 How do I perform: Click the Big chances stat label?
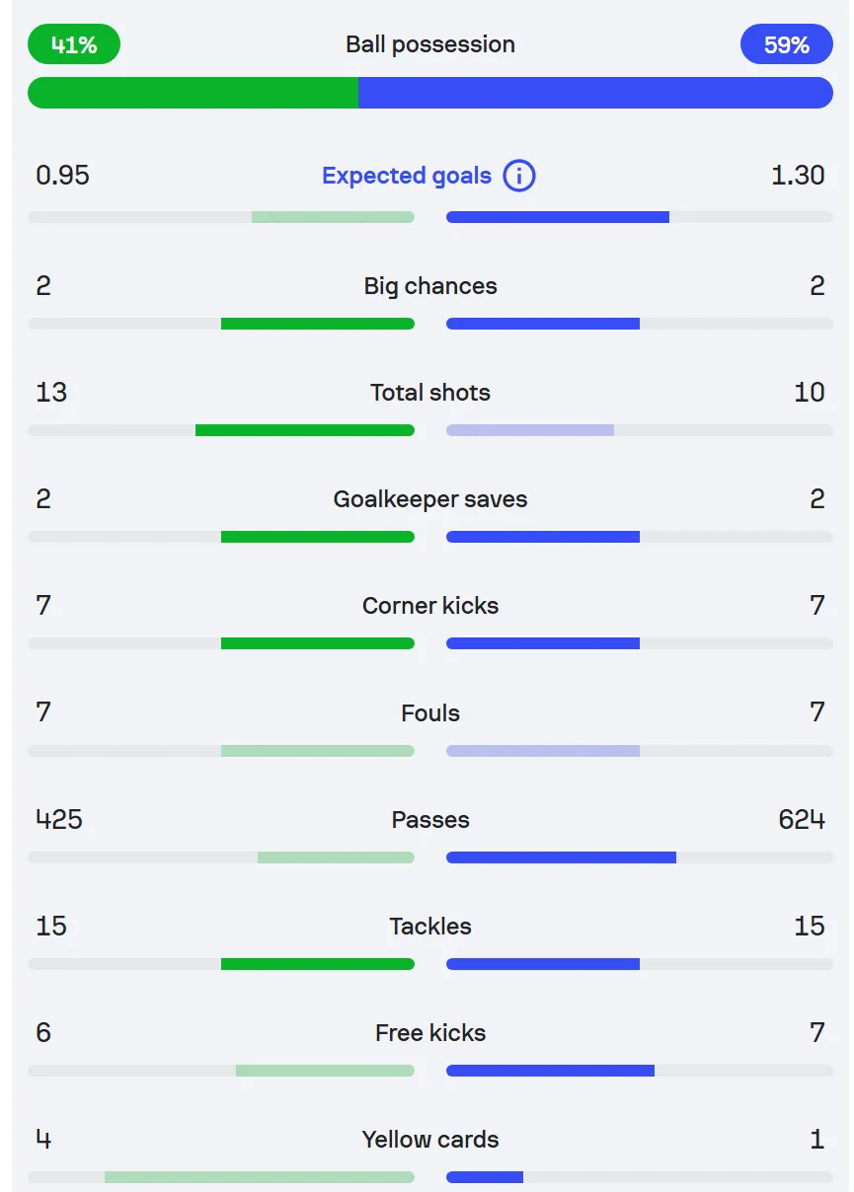(430, 286)
